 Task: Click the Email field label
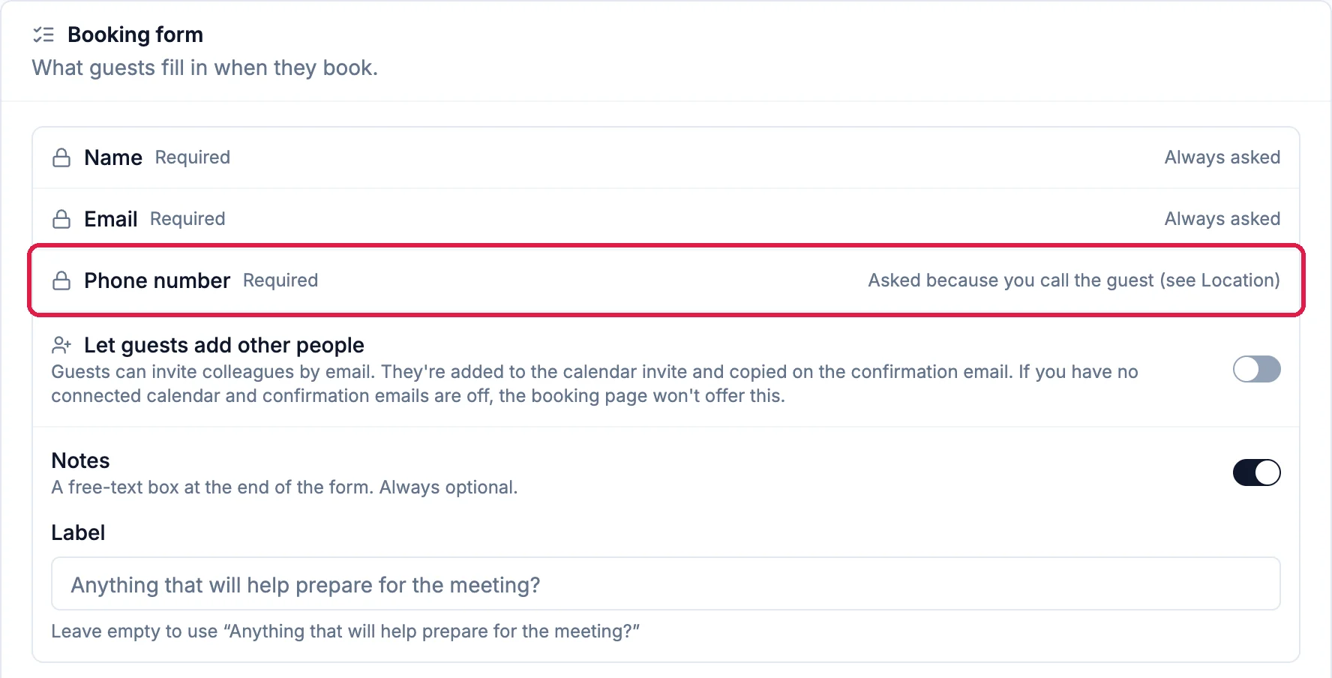coord(111,219)
